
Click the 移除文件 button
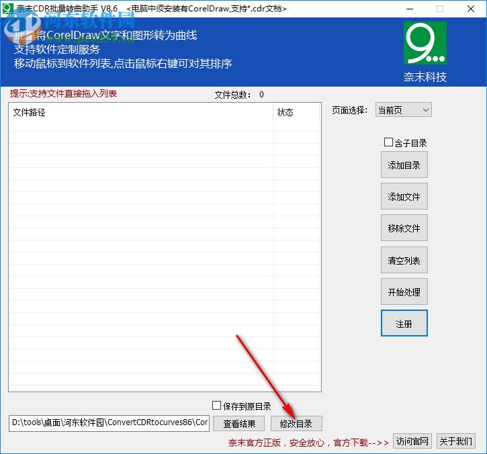click(x=404, y=228)
